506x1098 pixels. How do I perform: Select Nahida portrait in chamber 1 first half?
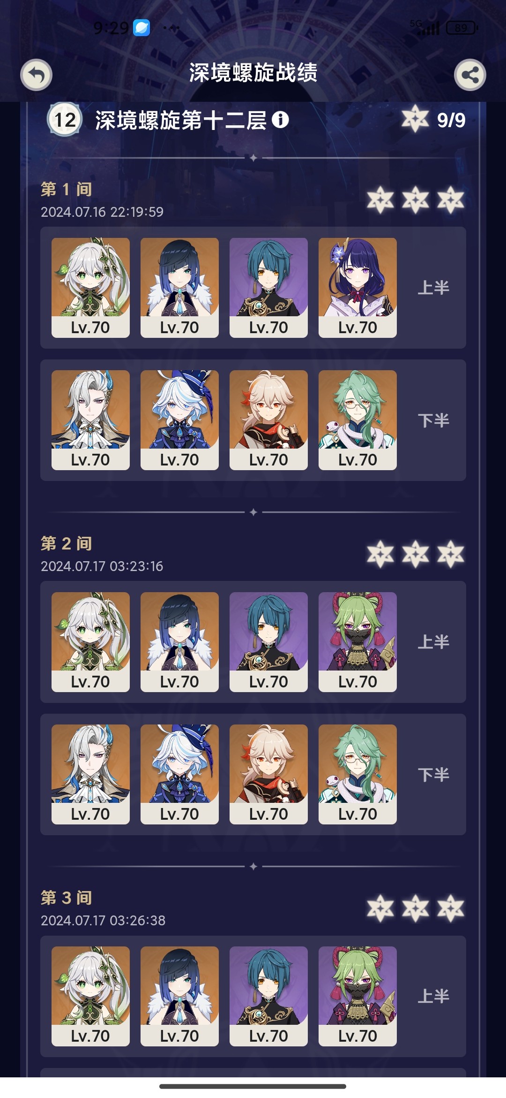[x=90, y=288]
